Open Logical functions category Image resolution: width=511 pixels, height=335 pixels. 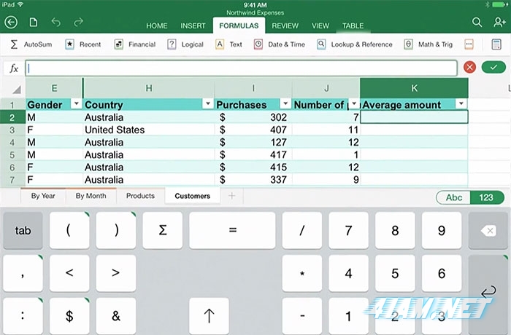(185, 44)
